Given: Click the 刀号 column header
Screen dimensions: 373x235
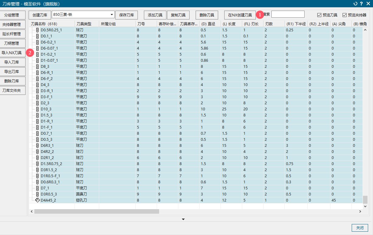Looking at the screenshot, I should coord(146,24).
